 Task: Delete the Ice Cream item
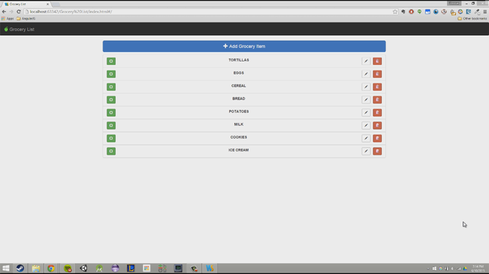377,152
